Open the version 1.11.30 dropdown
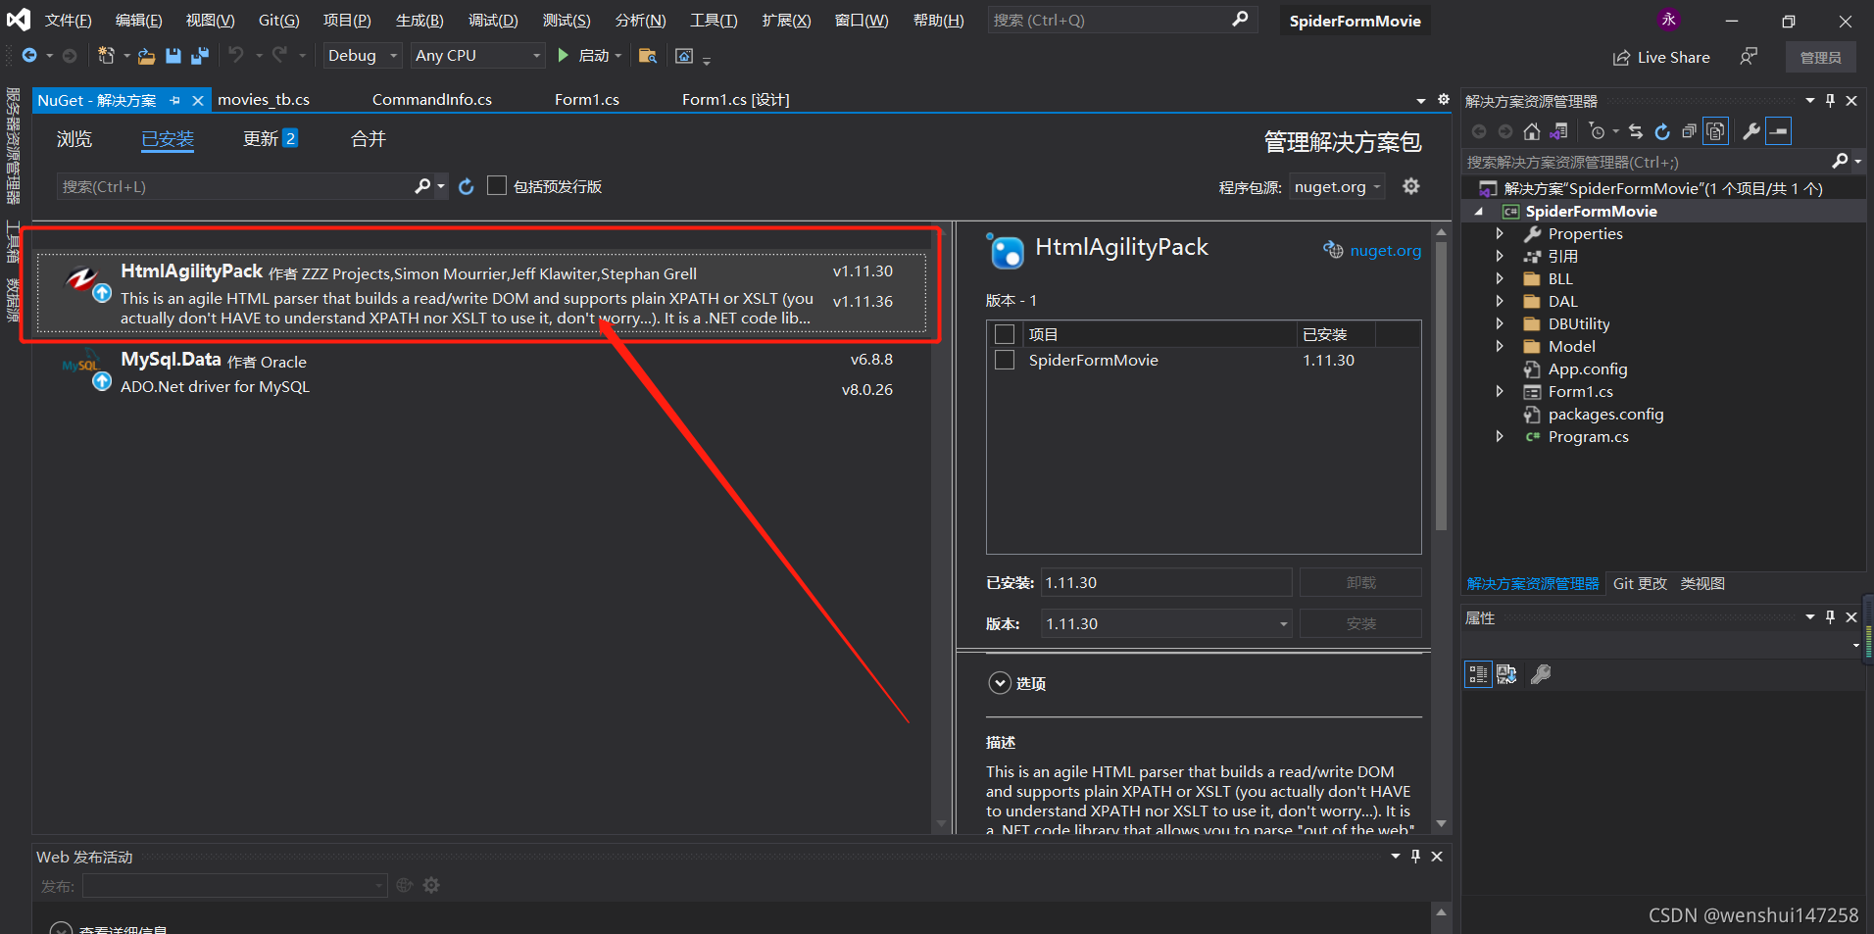1874x934 pixels. click(x=1166, y=623)
